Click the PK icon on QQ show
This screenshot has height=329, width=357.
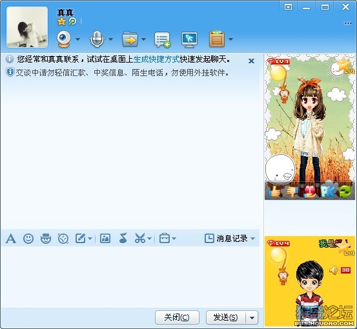point(328,192)
